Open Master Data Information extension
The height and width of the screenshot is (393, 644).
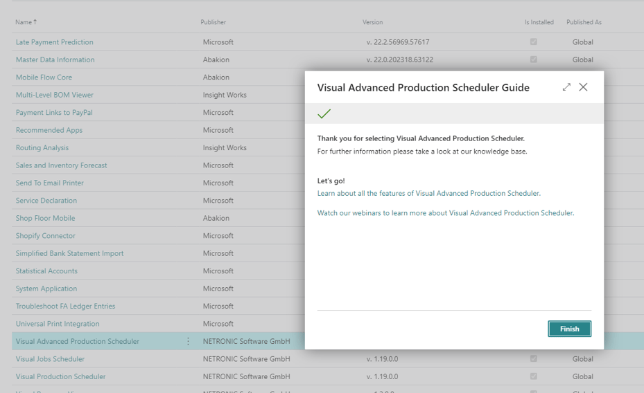pos(55,60)
